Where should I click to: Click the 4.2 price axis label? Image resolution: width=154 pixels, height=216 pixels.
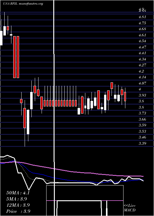(x=141, y=71)
